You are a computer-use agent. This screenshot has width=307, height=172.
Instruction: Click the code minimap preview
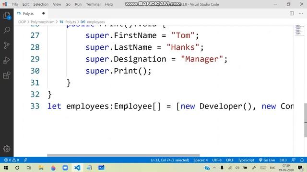tap(299, 30)
